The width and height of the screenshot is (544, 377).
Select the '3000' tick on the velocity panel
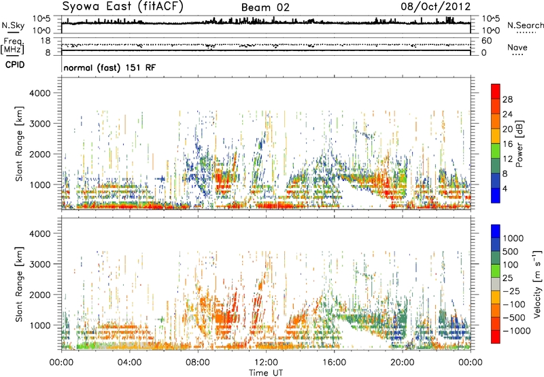[x=40, y=264]
